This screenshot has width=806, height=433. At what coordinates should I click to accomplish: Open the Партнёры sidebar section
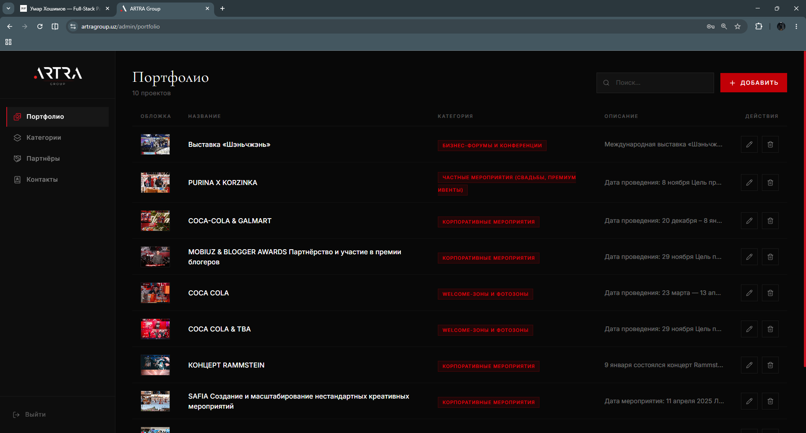point(58,159)
